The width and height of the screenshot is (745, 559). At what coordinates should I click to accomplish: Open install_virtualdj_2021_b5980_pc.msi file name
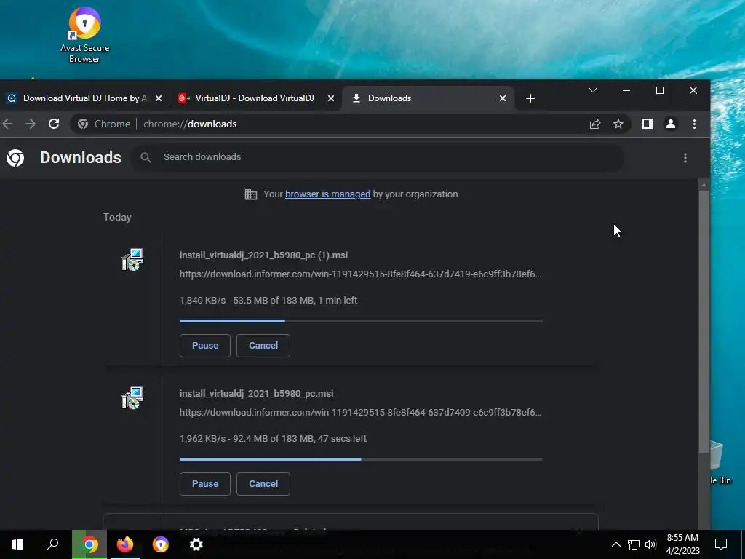257,394
